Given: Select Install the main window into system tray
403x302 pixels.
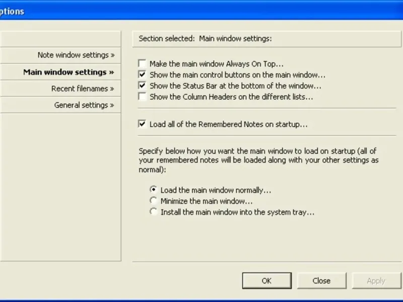Looking at the screenshot, I should (x=154, y=212).
